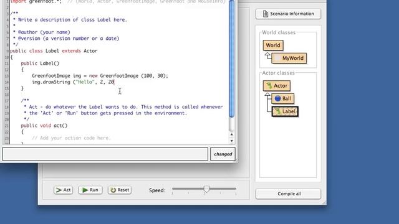
Task: Start the scenario with Run
Action: click(x=90, y=190)
